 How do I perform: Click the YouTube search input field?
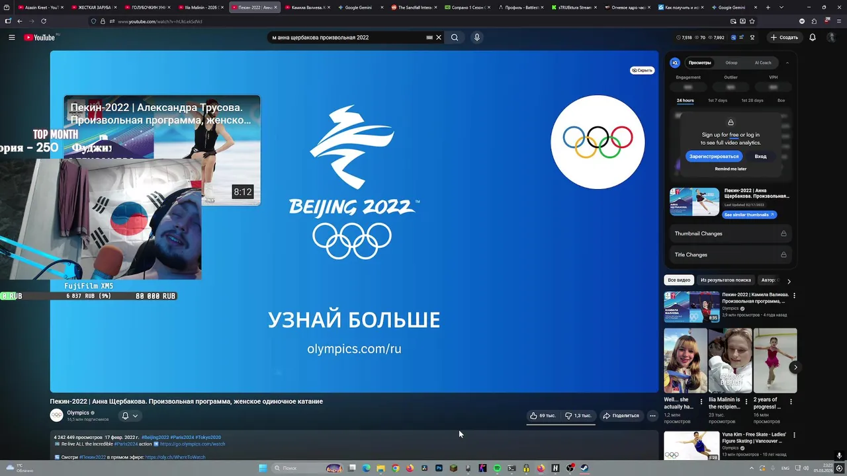click(347, 38)
